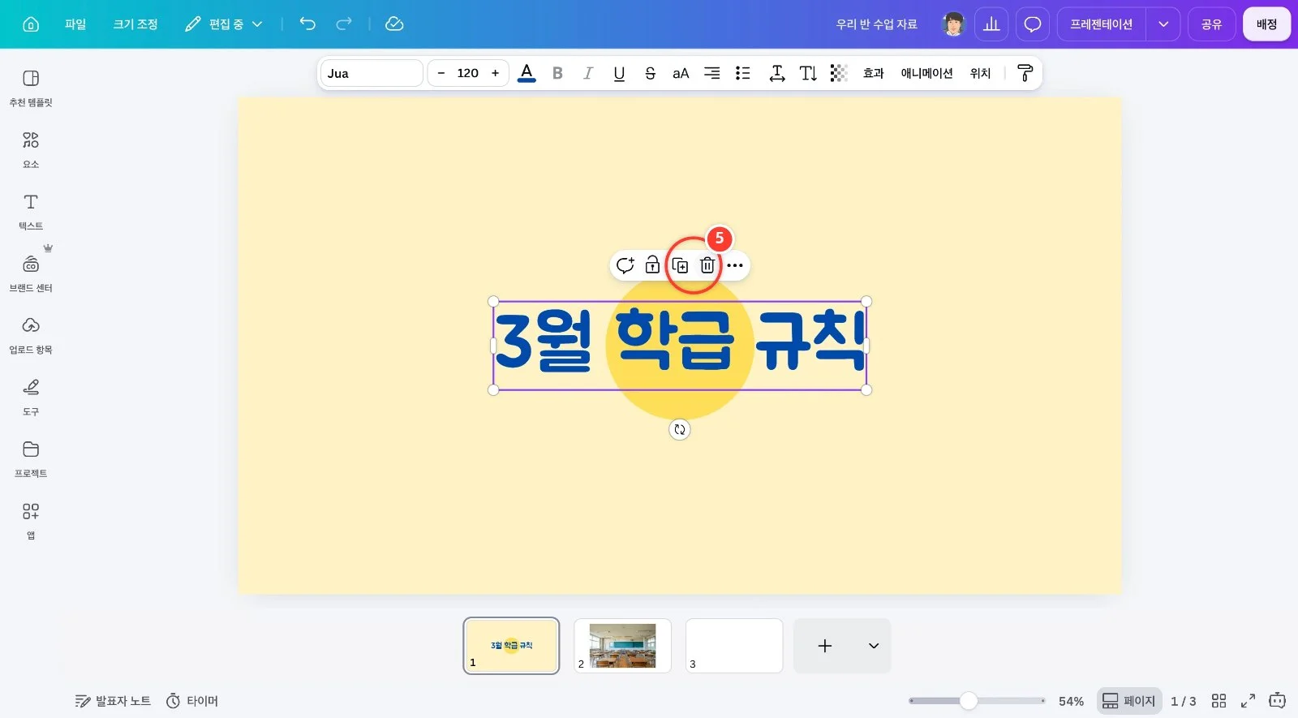Expand the presentation dropdown arrow

pos(1163,24)
